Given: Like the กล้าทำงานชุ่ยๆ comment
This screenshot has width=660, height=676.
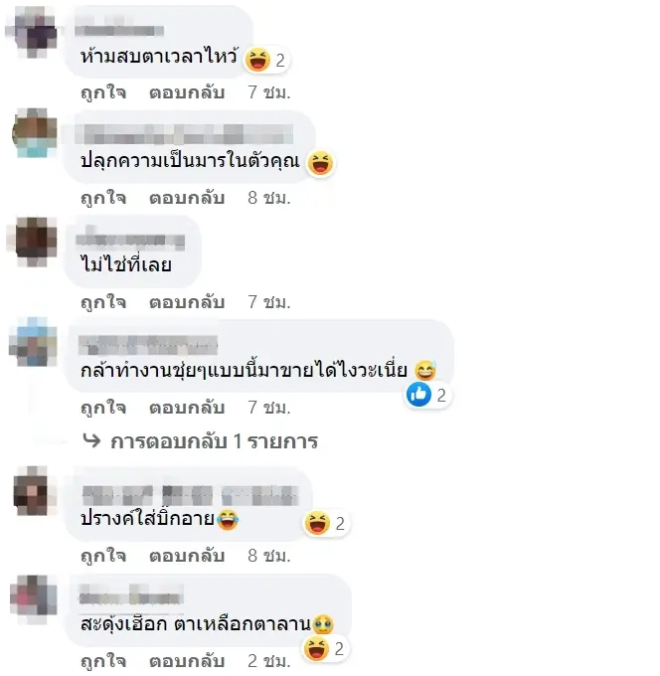Looking at the screenshot, I should coord(103,408).
